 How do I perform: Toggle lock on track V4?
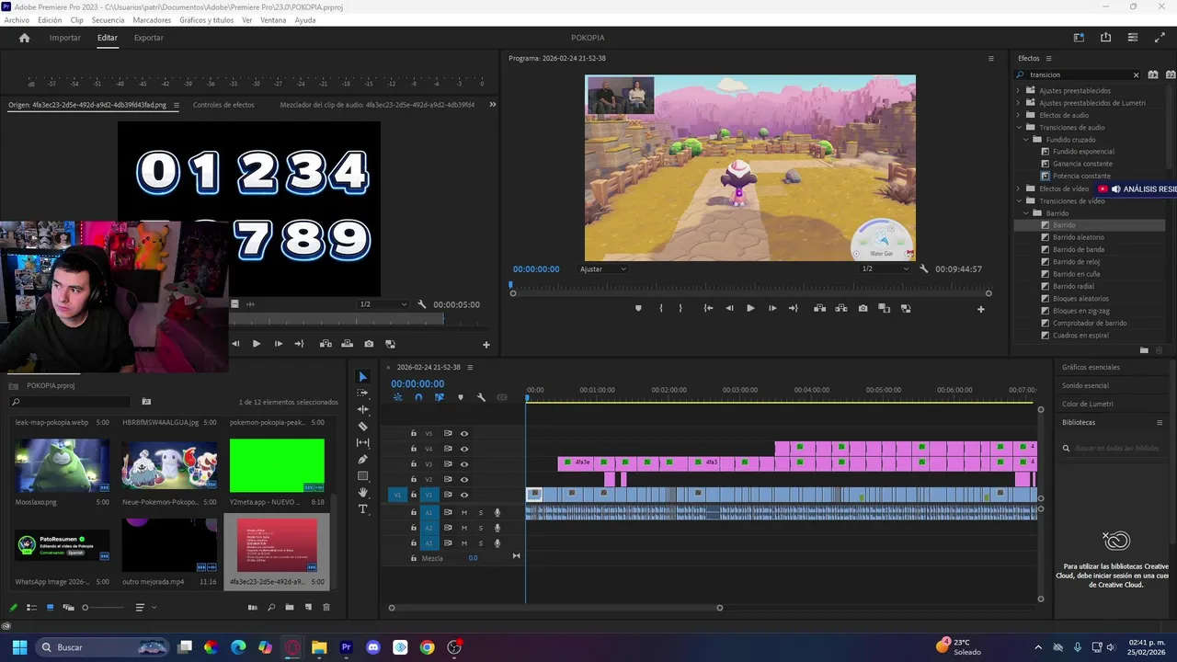414,449
